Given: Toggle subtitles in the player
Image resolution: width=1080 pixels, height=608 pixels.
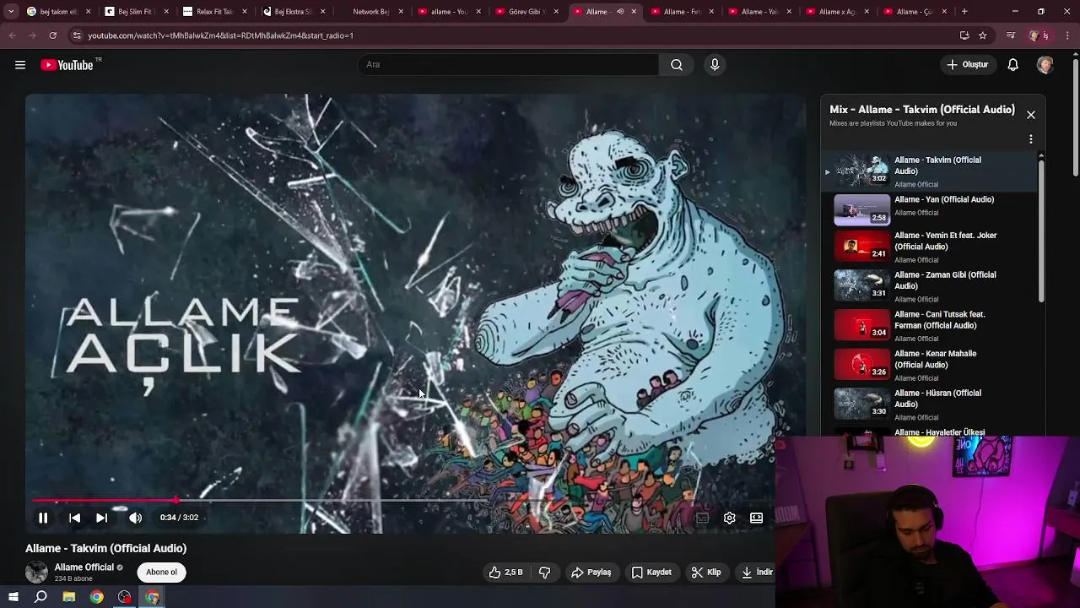Looking at the screenshot, I should pyautogui.click(x=702, y=518).
